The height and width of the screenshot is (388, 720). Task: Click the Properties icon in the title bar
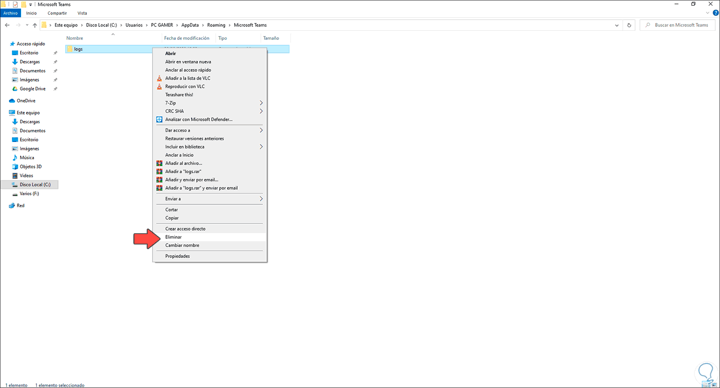tap(15, 4)
